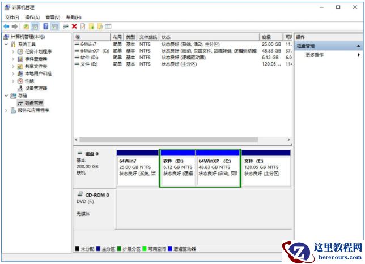Image resolution: width=365 pixels, height=264 pixels.
Task: Click the 本地用户和组 icon
Action: pyautogui.click(x=20, y=73)
